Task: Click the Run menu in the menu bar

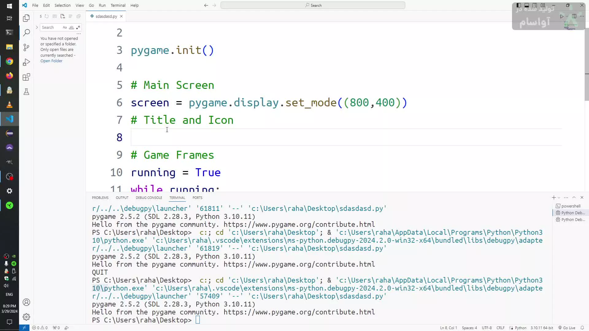Action: [x=102, y=5]
